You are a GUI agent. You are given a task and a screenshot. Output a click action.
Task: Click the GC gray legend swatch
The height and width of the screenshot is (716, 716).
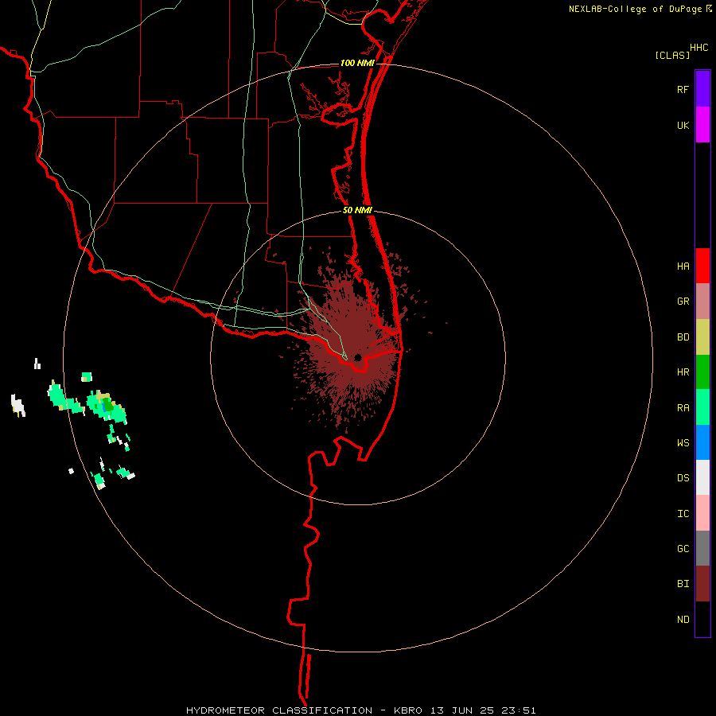[x=702, y=548]
